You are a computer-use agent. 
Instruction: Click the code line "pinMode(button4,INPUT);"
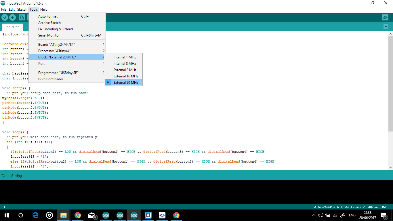(25, 117)
